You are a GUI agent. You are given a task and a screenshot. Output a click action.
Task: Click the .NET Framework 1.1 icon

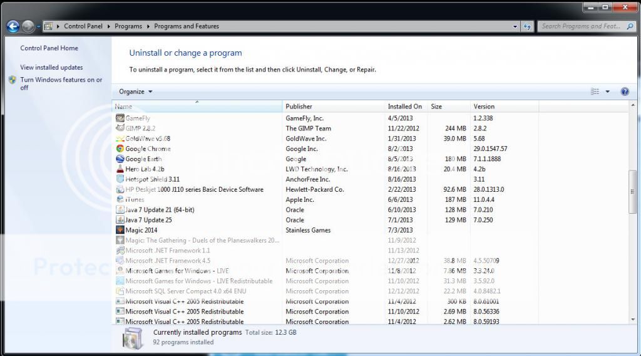point(120,251)
